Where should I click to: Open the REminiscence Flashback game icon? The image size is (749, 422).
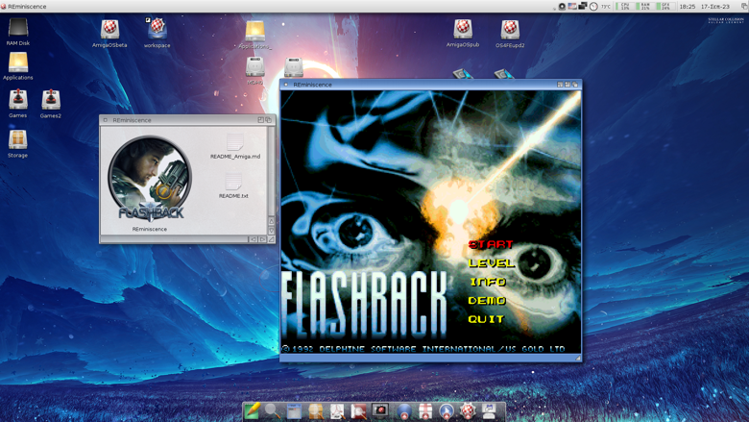coord(150,181)
